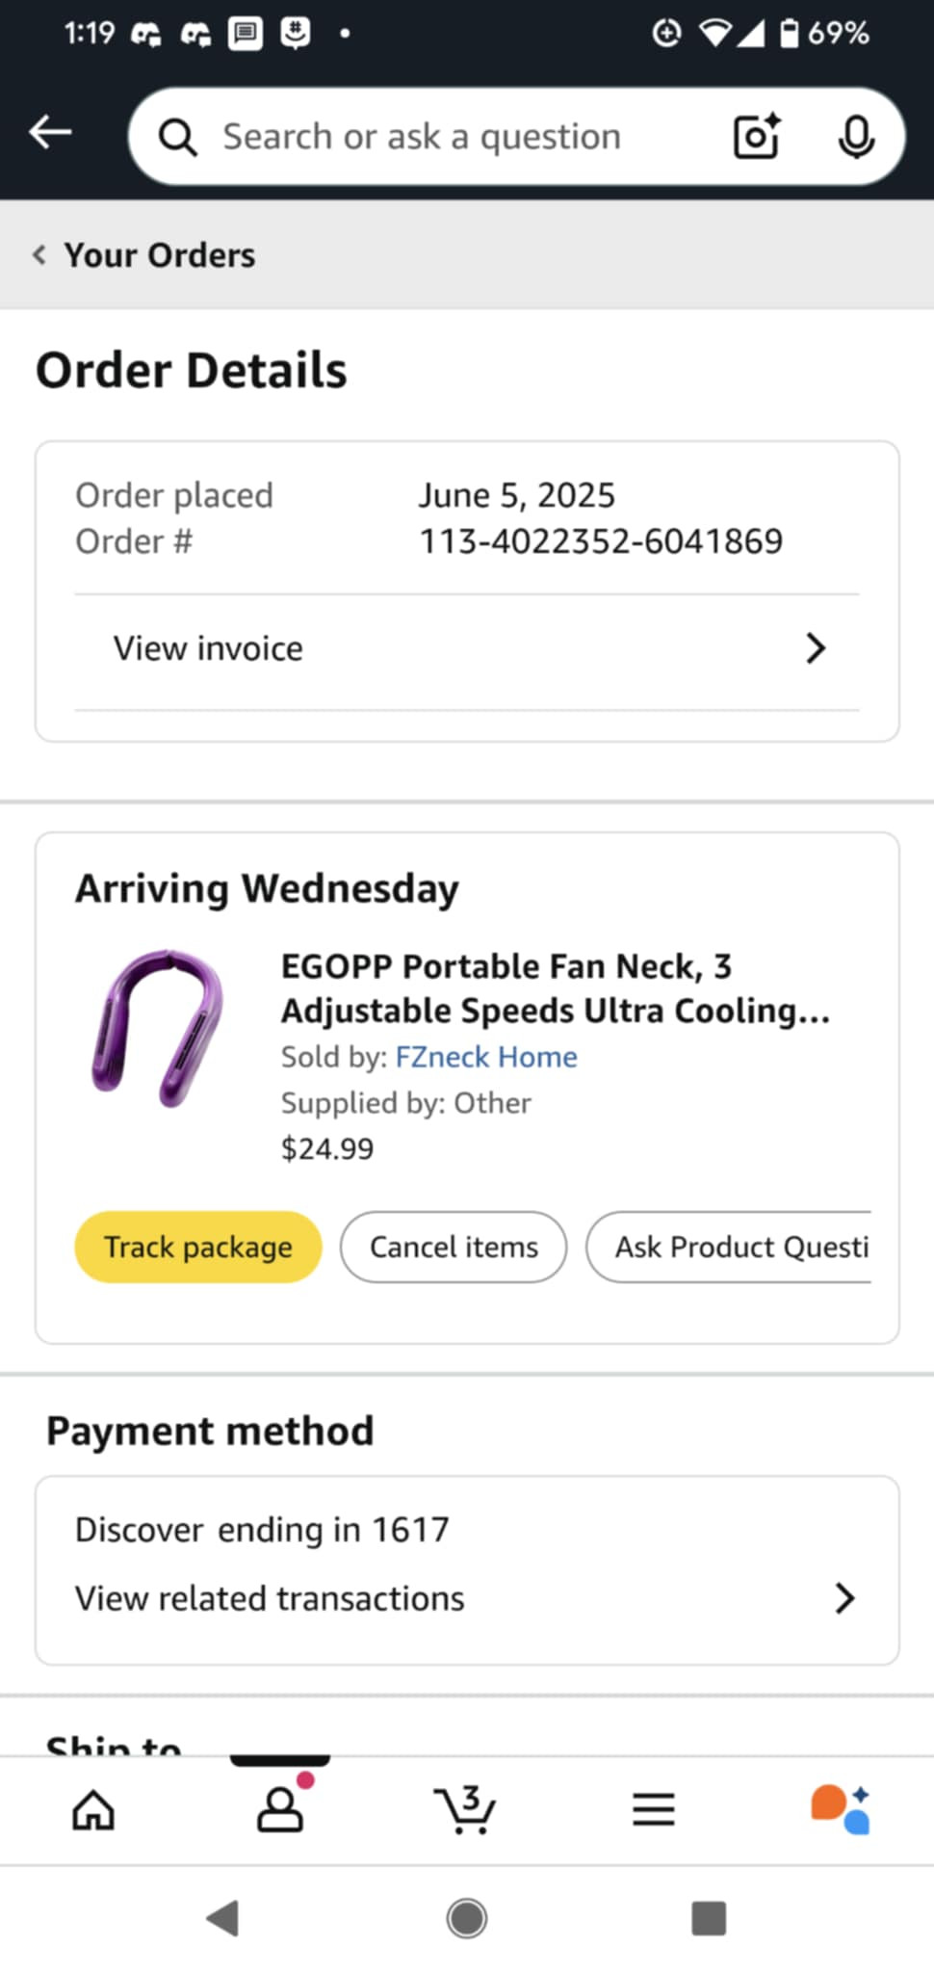Click Track package button
The image size is (934, 1973).
pos(198,1247)
